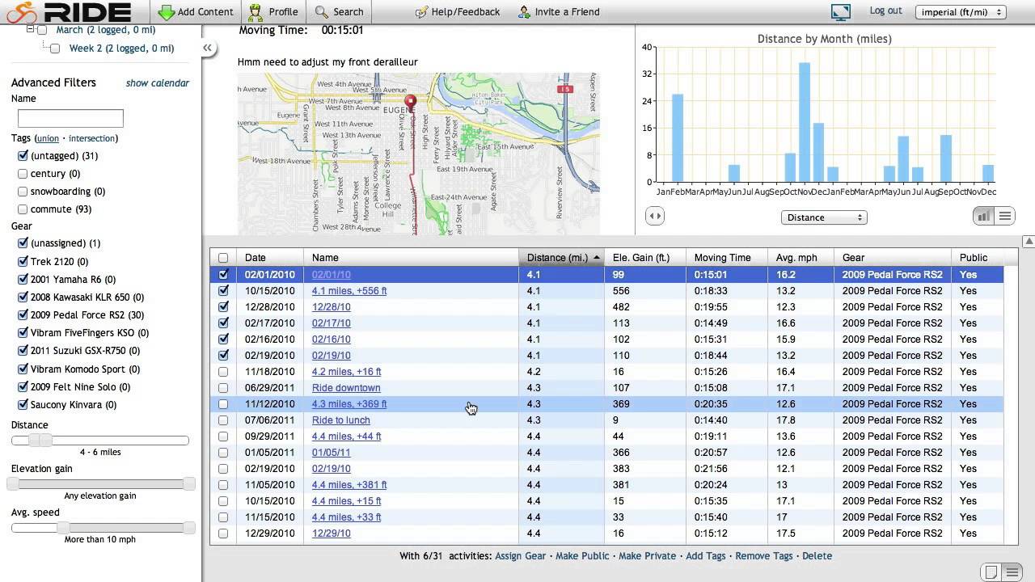
Task: Check the century (0) tag filter
Action: 23,174
